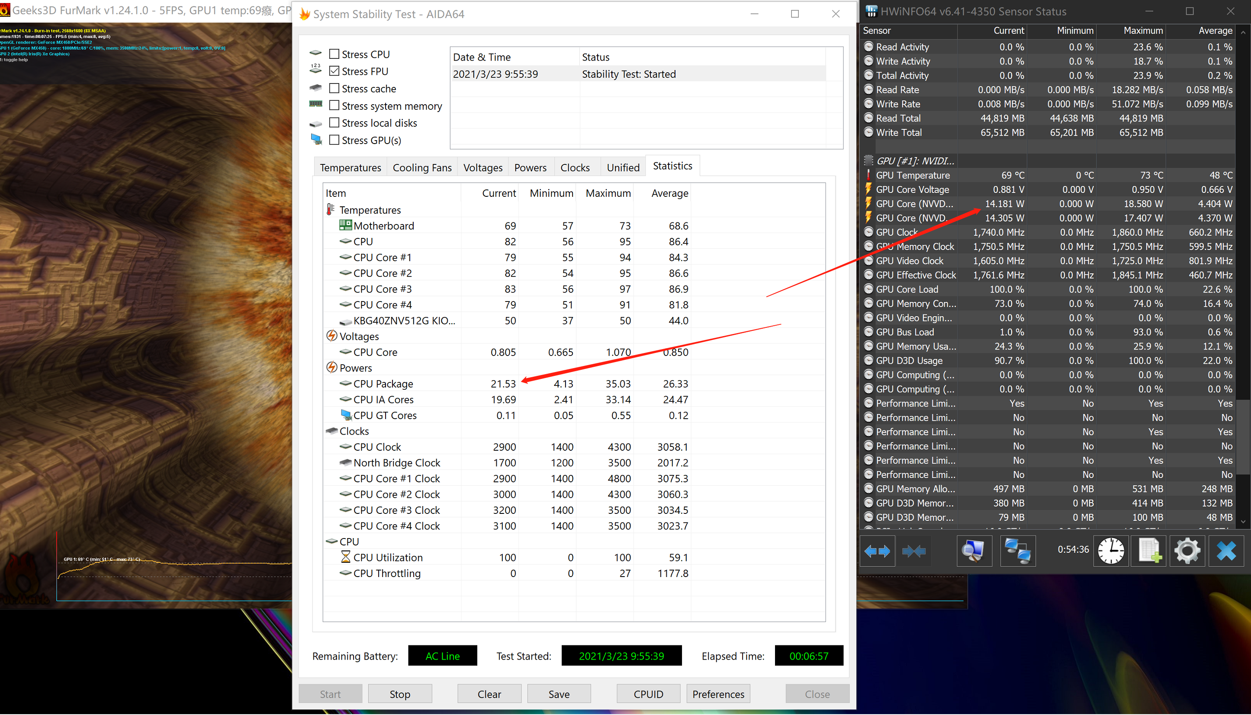Reset sensor values with clock icon

1110,551
